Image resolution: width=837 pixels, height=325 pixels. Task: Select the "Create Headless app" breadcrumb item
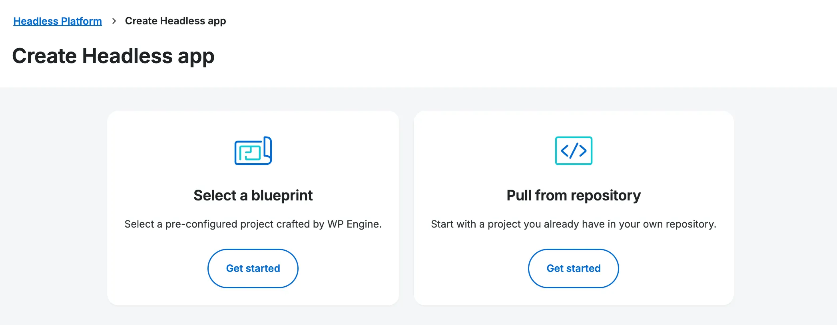[175, 21]
